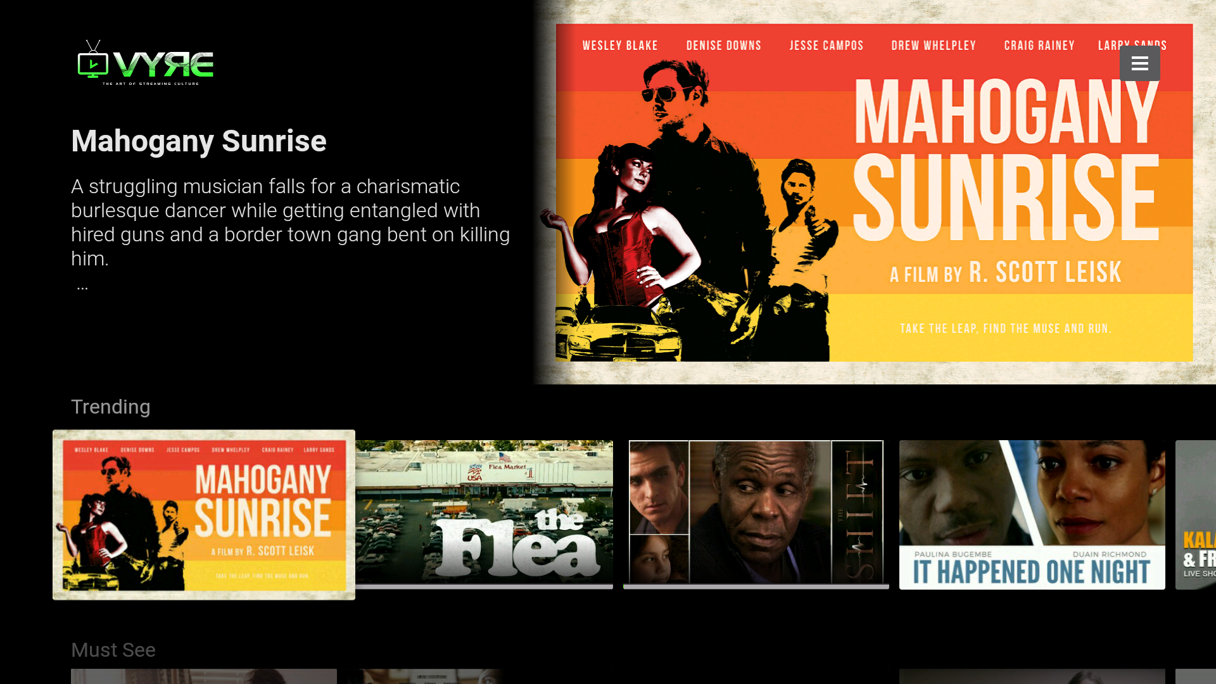Click the green TV play icon in logo
Image resolution: width=1216 pixels, height=684 pixels.
click(93, 64)
